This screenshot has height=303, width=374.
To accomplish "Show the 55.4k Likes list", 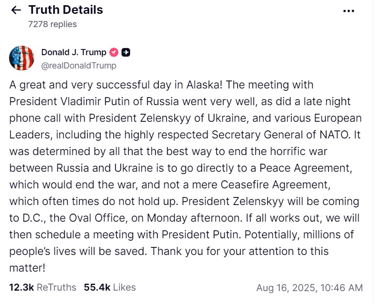I will point(110,287).
